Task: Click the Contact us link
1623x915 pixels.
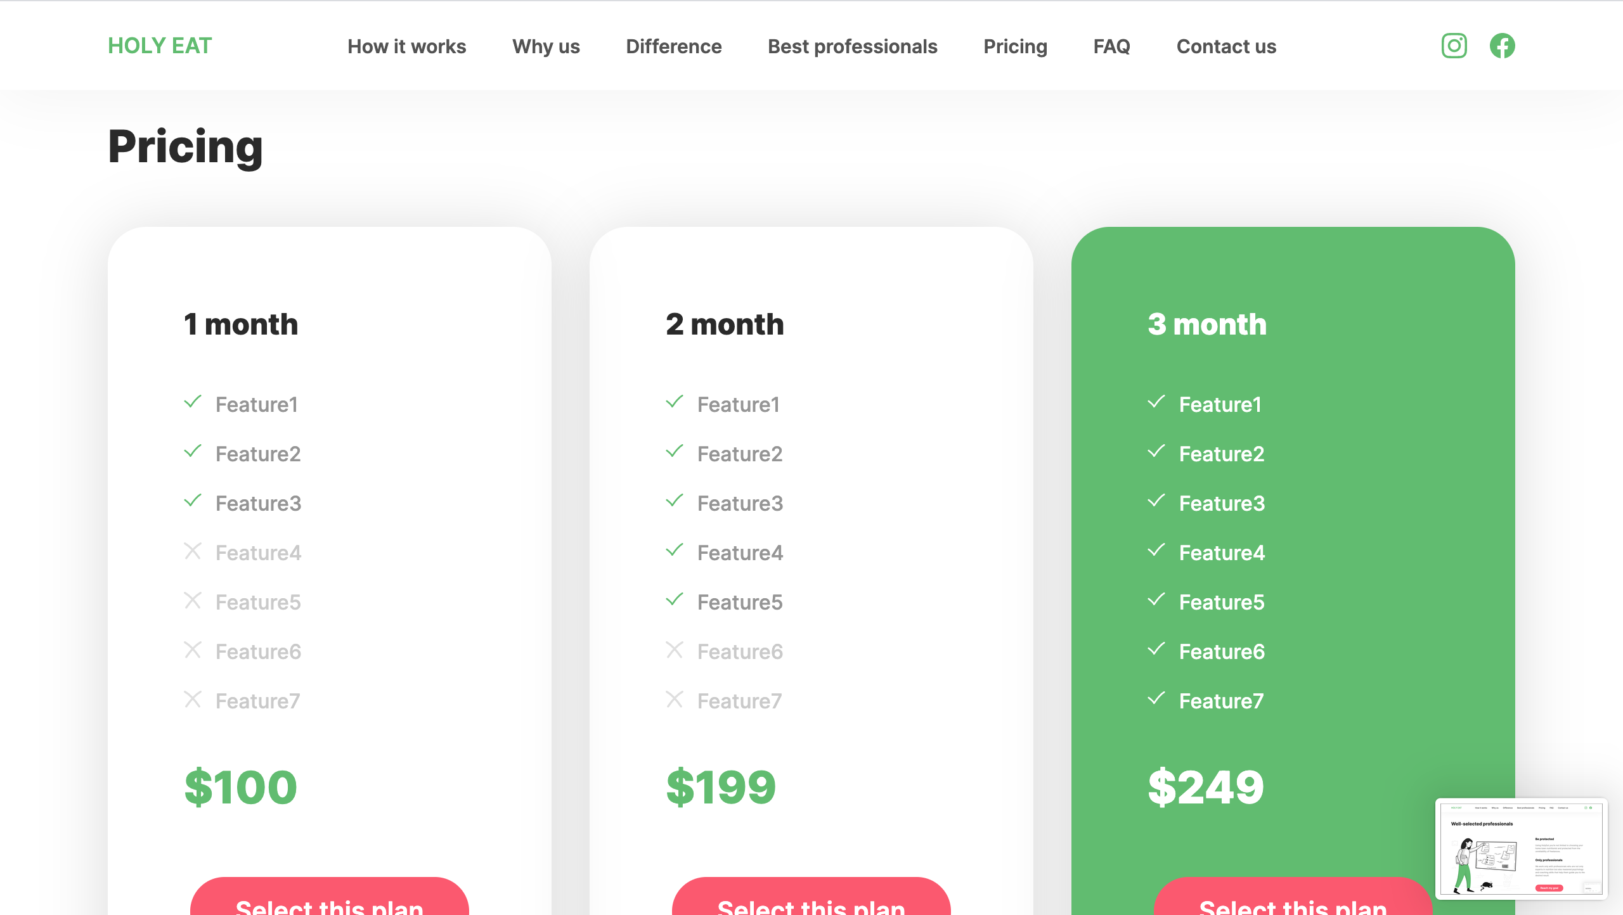Action: point(1226,46)
